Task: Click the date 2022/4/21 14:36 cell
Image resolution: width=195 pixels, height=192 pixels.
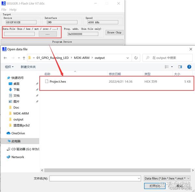Action: coord(121,82)
